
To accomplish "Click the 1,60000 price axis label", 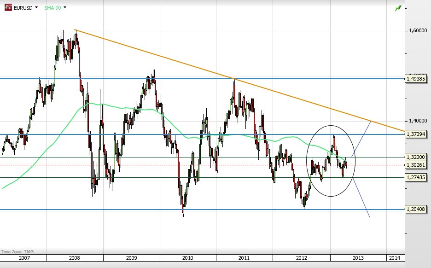I will (x=418, y=30).
